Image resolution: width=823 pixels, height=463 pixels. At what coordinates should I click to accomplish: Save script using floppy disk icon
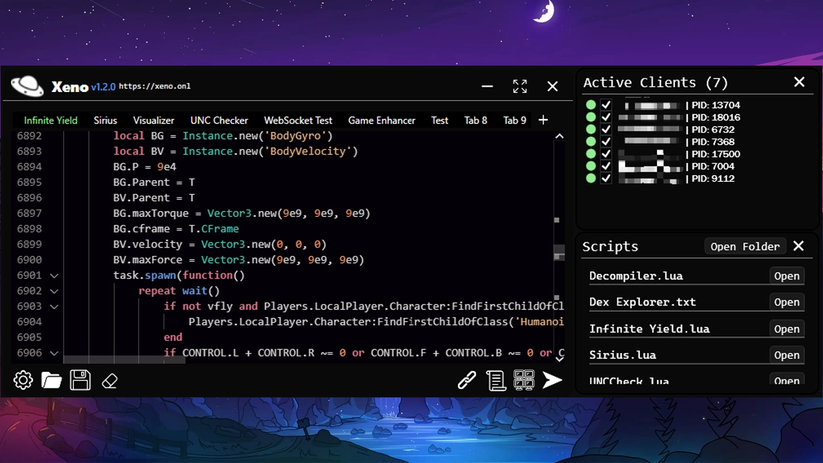pyautogui.click(x=80, y=380)
